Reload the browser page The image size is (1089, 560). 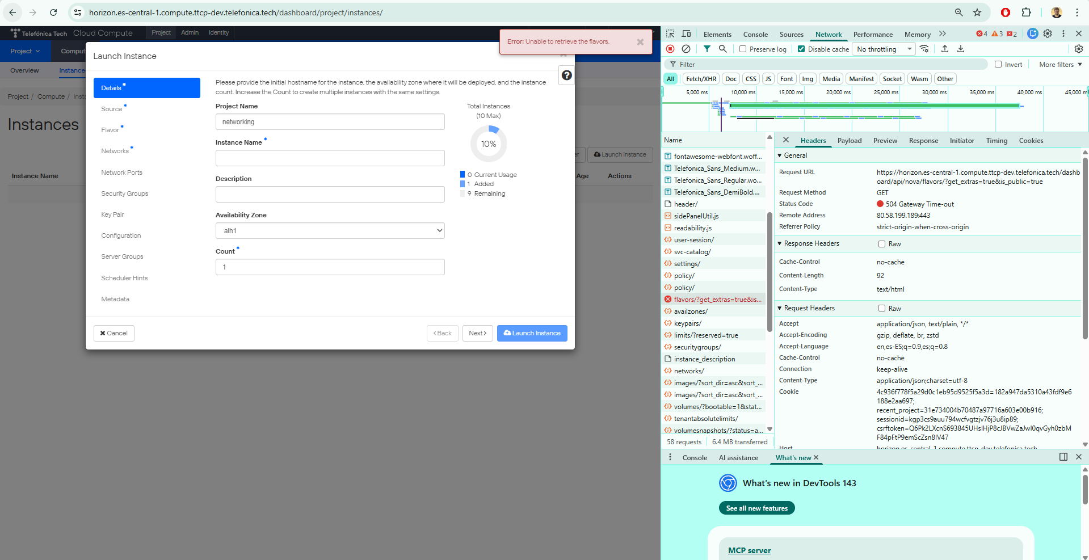[53, 12]
